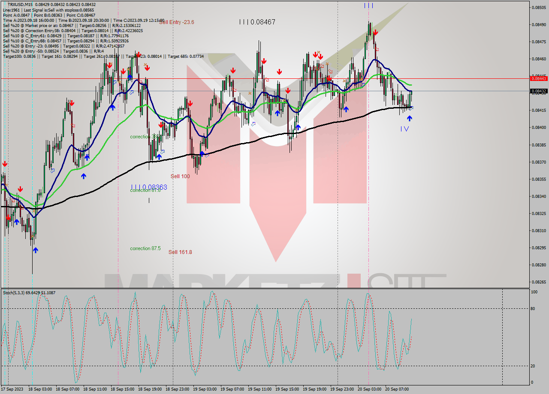Select the 'Sell Entry -23.6' label
549x394 pixels.
(x=177, y=22)
